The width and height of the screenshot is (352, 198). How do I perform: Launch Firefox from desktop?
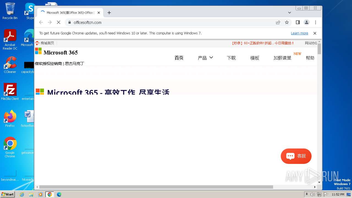pyautogui.click(x=10, y=119)
